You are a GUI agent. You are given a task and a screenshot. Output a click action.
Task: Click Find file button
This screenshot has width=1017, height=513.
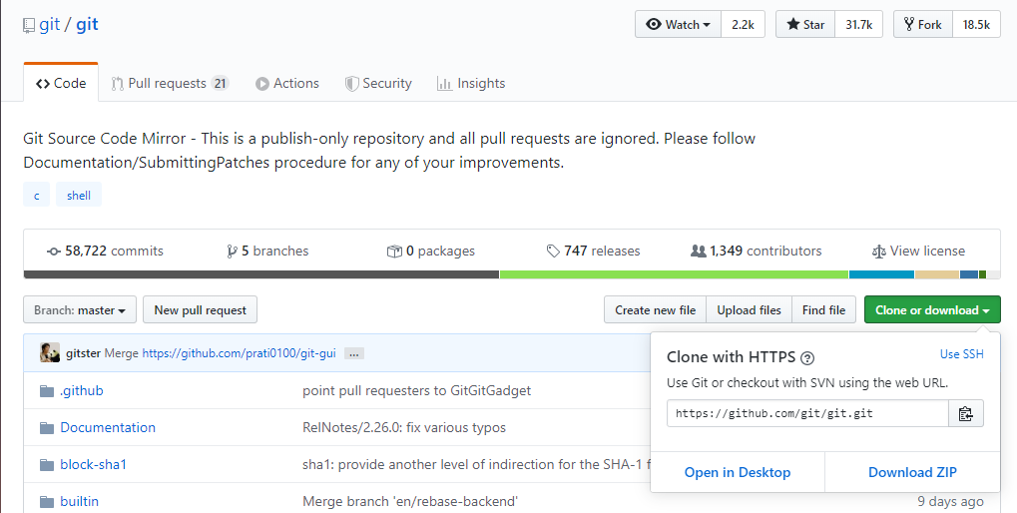823,310
